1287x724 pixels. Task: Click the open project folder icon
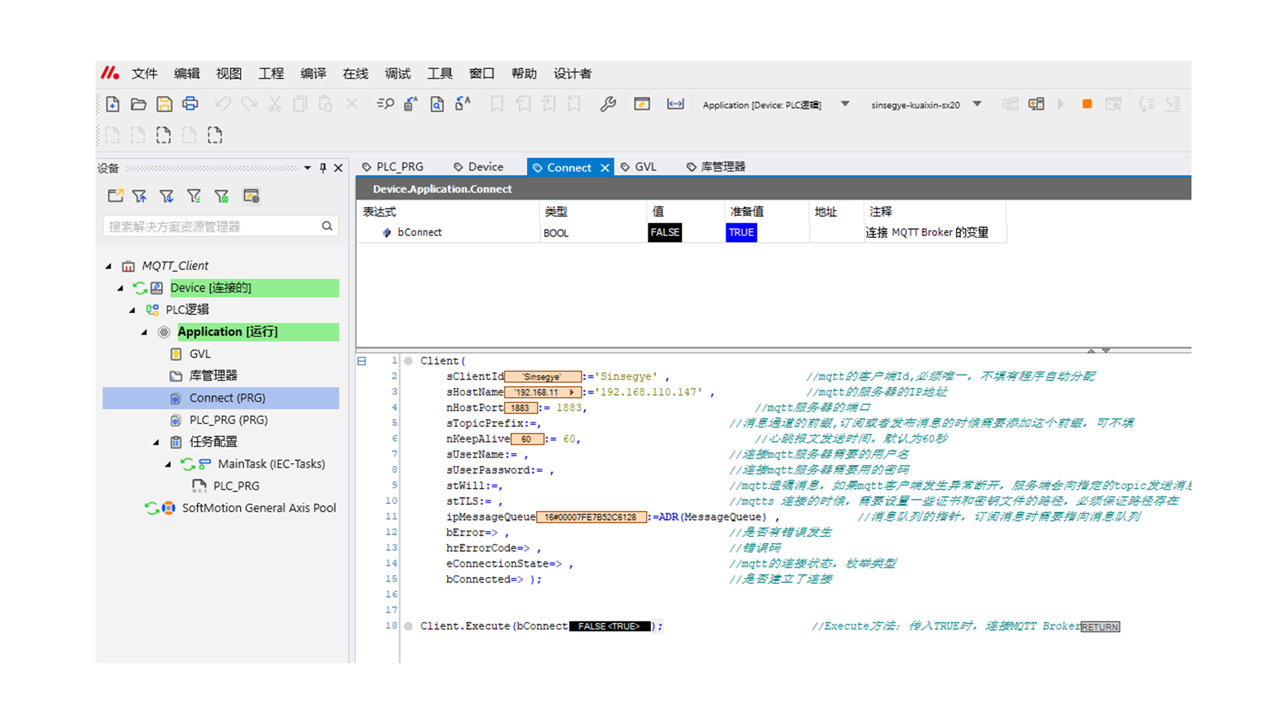click(138, 104)
